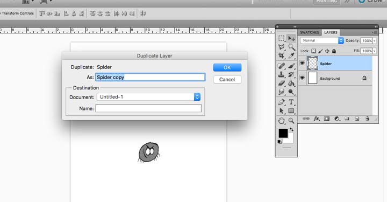This screenshot has height=202, width=387.
Task: Select the Eyedropper tool
Action: (291, 55)
